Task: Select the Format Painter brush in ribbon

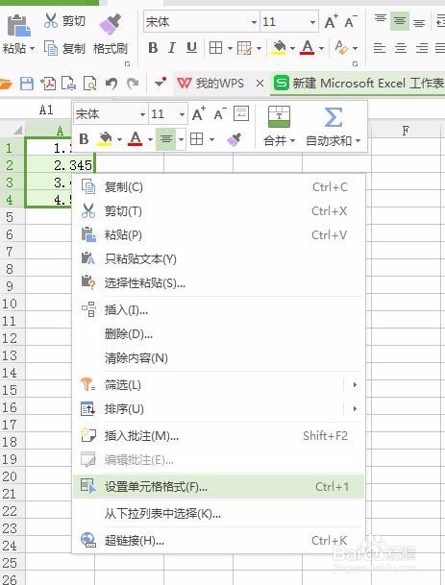Action: 111,25
